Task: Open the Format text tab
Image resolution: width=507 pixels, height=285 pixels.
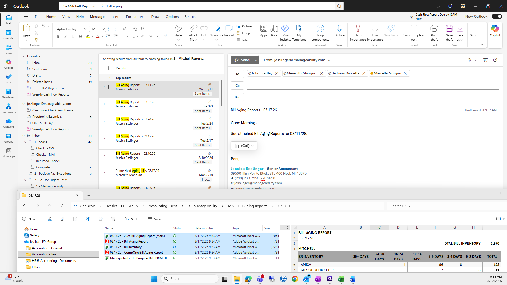Action: click(x=135, y=17)
